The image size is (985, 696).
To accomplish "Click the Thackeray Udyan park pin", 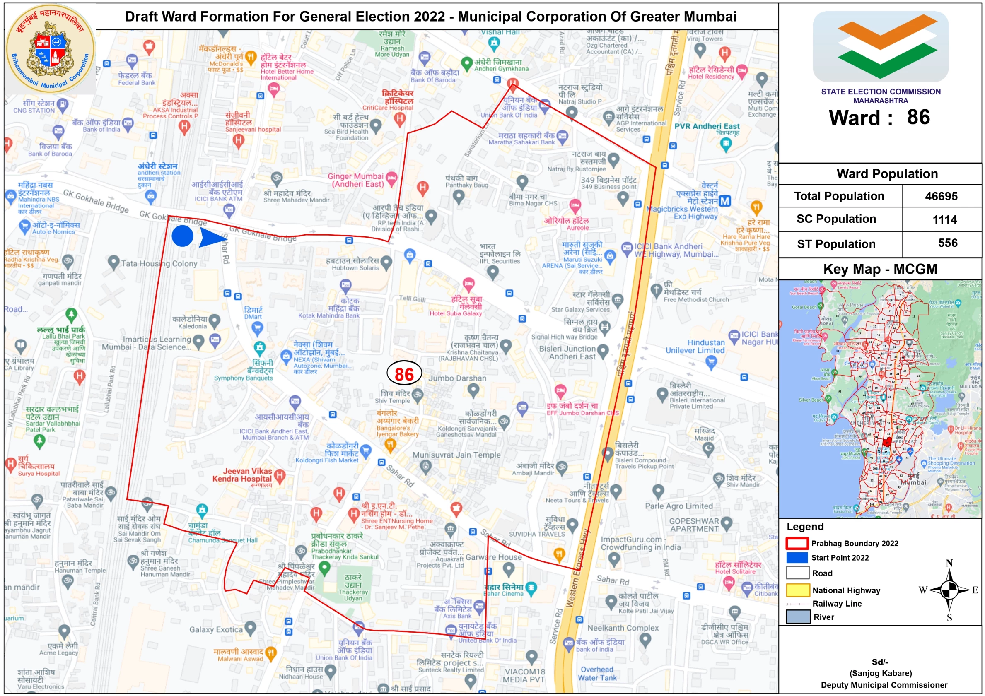I will (324, 568).
